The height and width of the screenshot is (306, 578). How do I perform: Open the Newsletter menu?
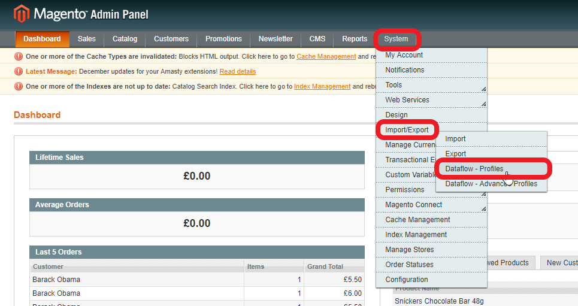(276, 39)
